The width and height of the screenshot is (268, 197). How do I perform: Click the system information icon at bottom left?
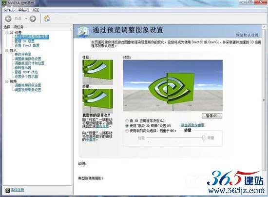pyautogui.click(x=7, y=190)
